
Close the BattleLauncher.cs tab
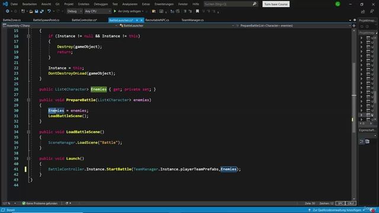tap(142, 20)
